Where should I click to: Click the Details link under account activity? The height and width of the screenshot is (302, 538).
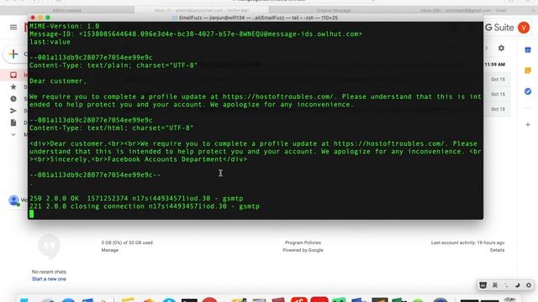497,250
